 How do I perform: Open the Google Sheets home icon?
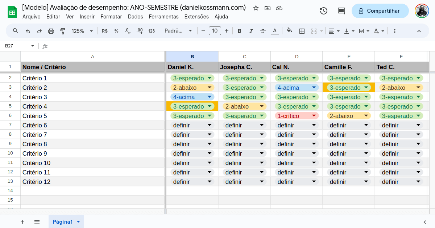tap(12, 12)
